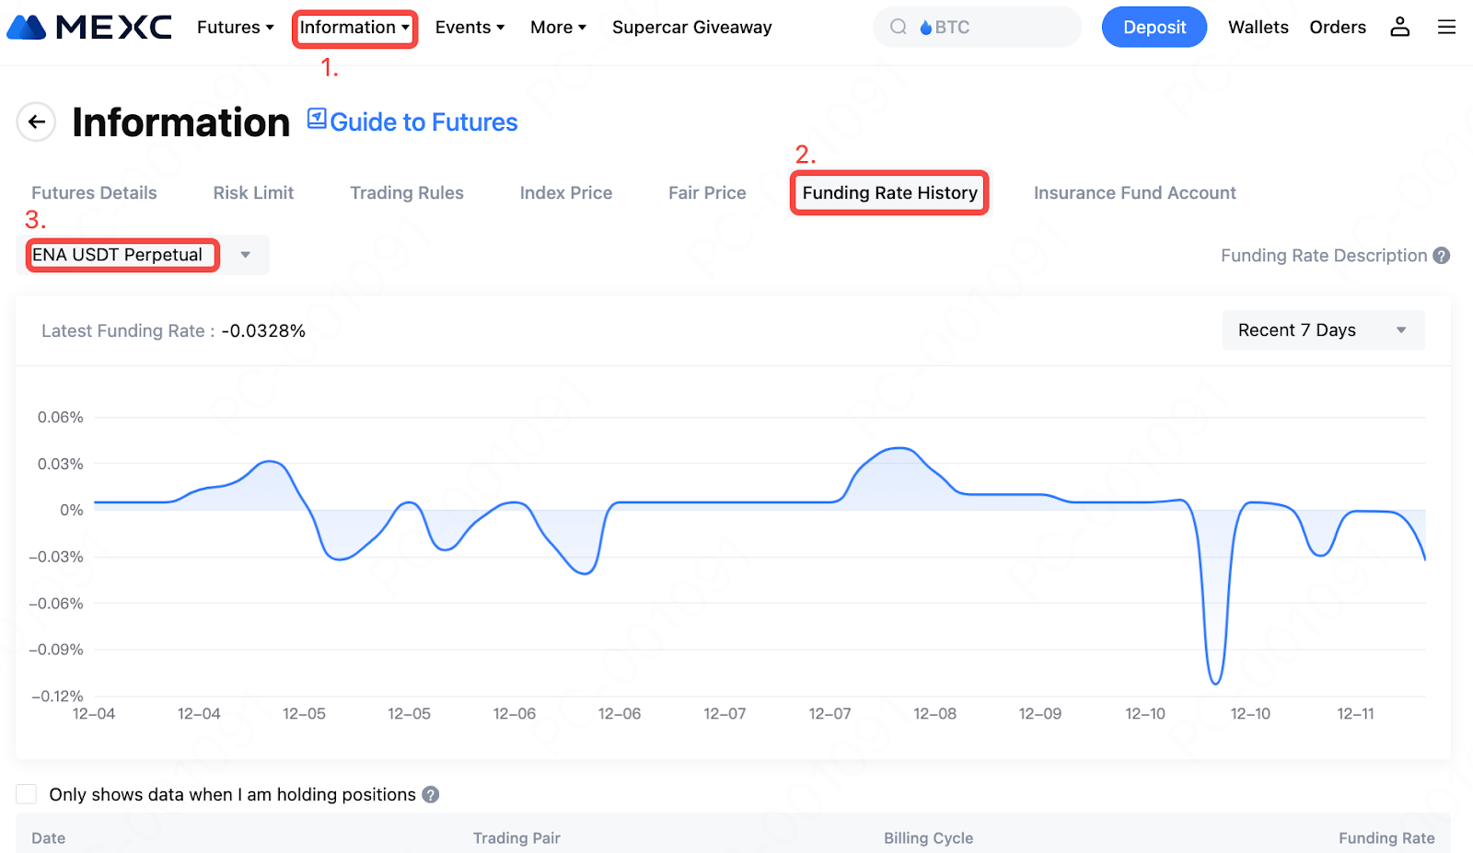Click the Trading Pair column header

click(516, 838)
